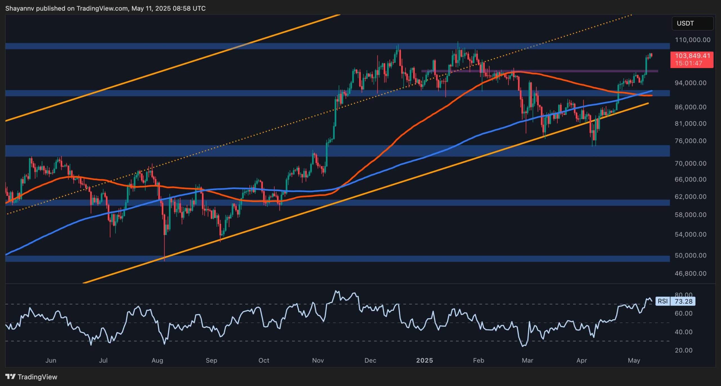Select the May label on the time axis

point(634,360)
